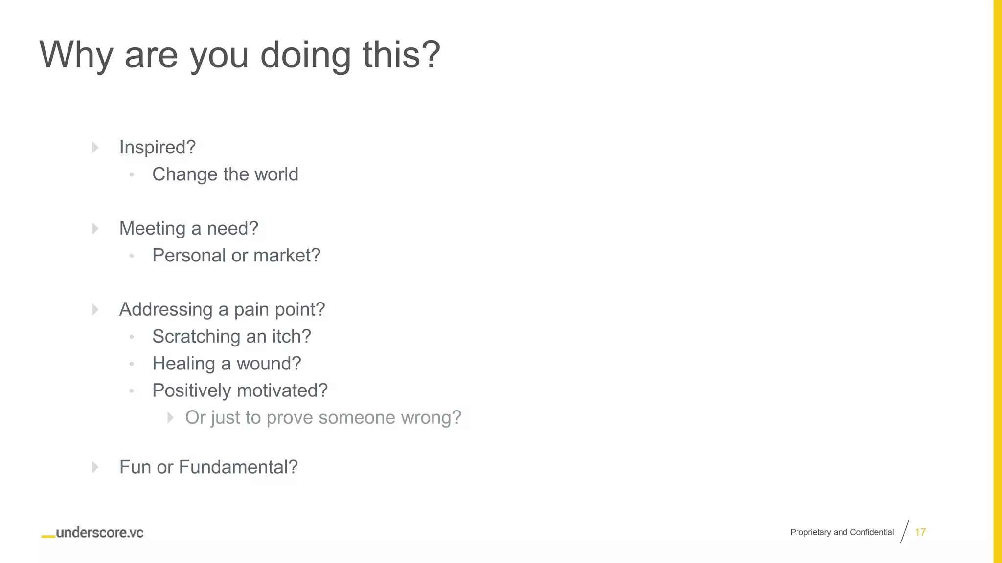Select Addressing a pain point? text

(222, 309)
